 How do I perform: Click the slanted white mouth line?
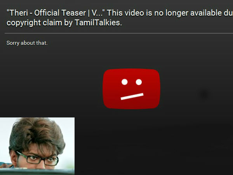click(x=132, y=96)
